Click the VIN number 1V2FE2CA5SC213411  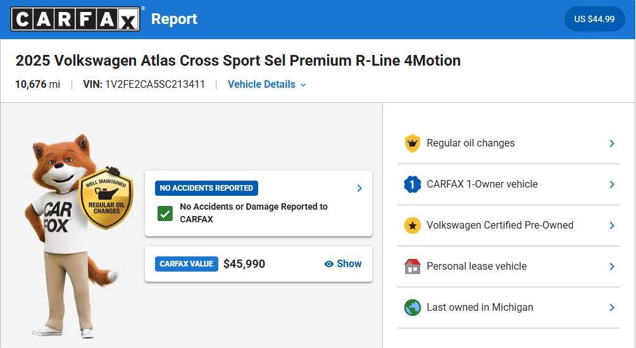(155, 84)
